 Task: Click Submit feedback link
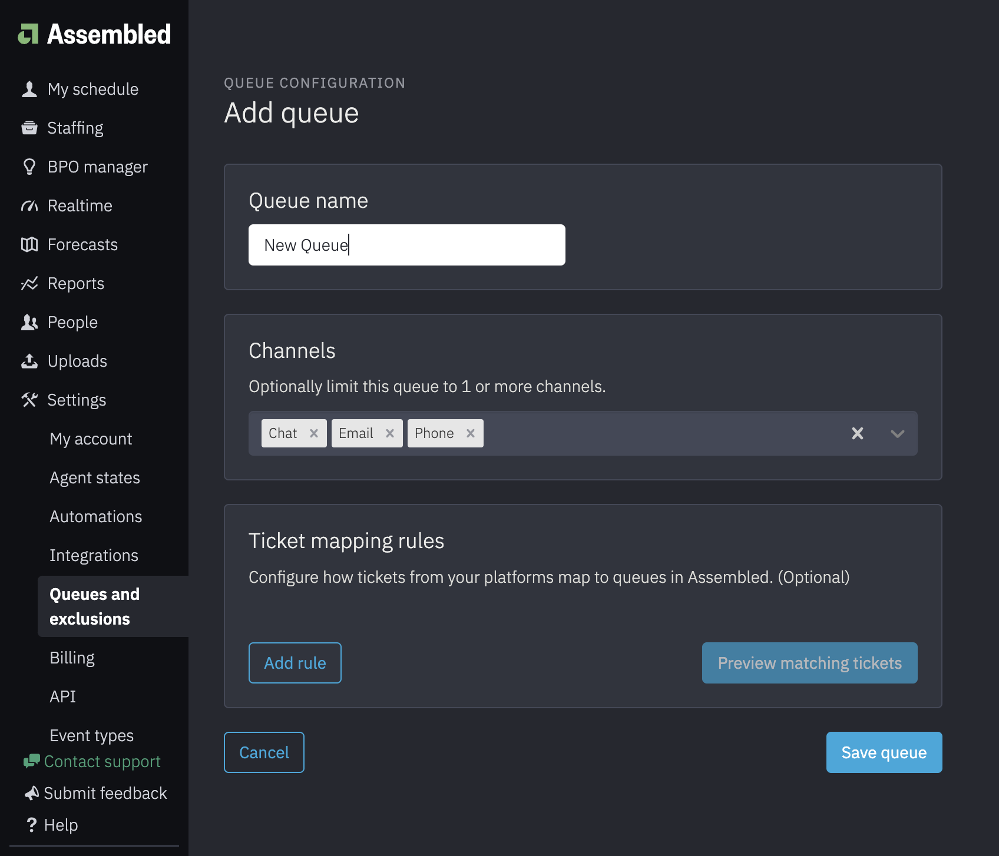[105, 793]
